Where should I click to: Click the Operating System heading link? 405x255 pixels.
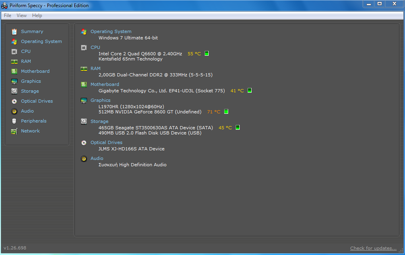click(111, 31)
